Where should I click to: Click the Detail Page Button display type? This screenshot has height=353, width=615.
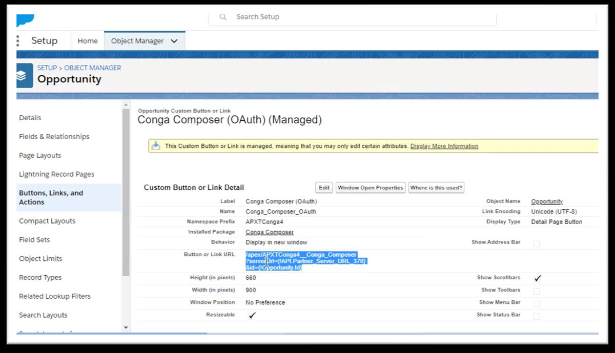557,222
